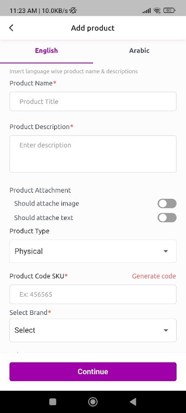Select the Product Code SKU field

point(93,294)
